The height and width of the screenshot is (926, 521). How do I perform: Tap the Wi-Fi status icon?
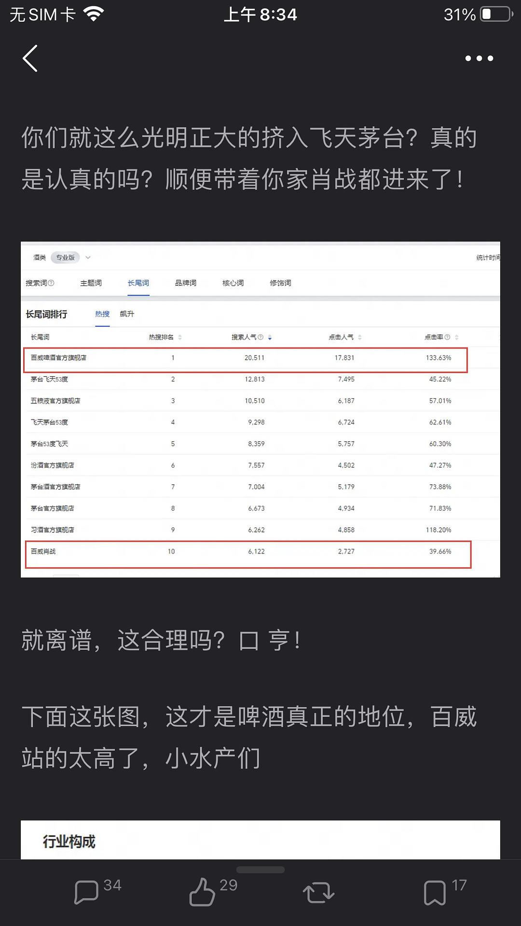[x=94, y=14]
